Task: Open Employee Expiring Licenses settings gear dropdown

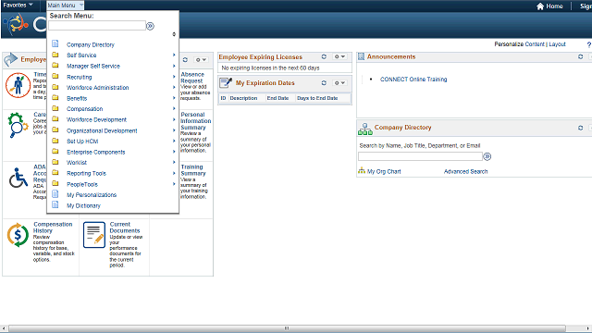Action: pos(339,56)
